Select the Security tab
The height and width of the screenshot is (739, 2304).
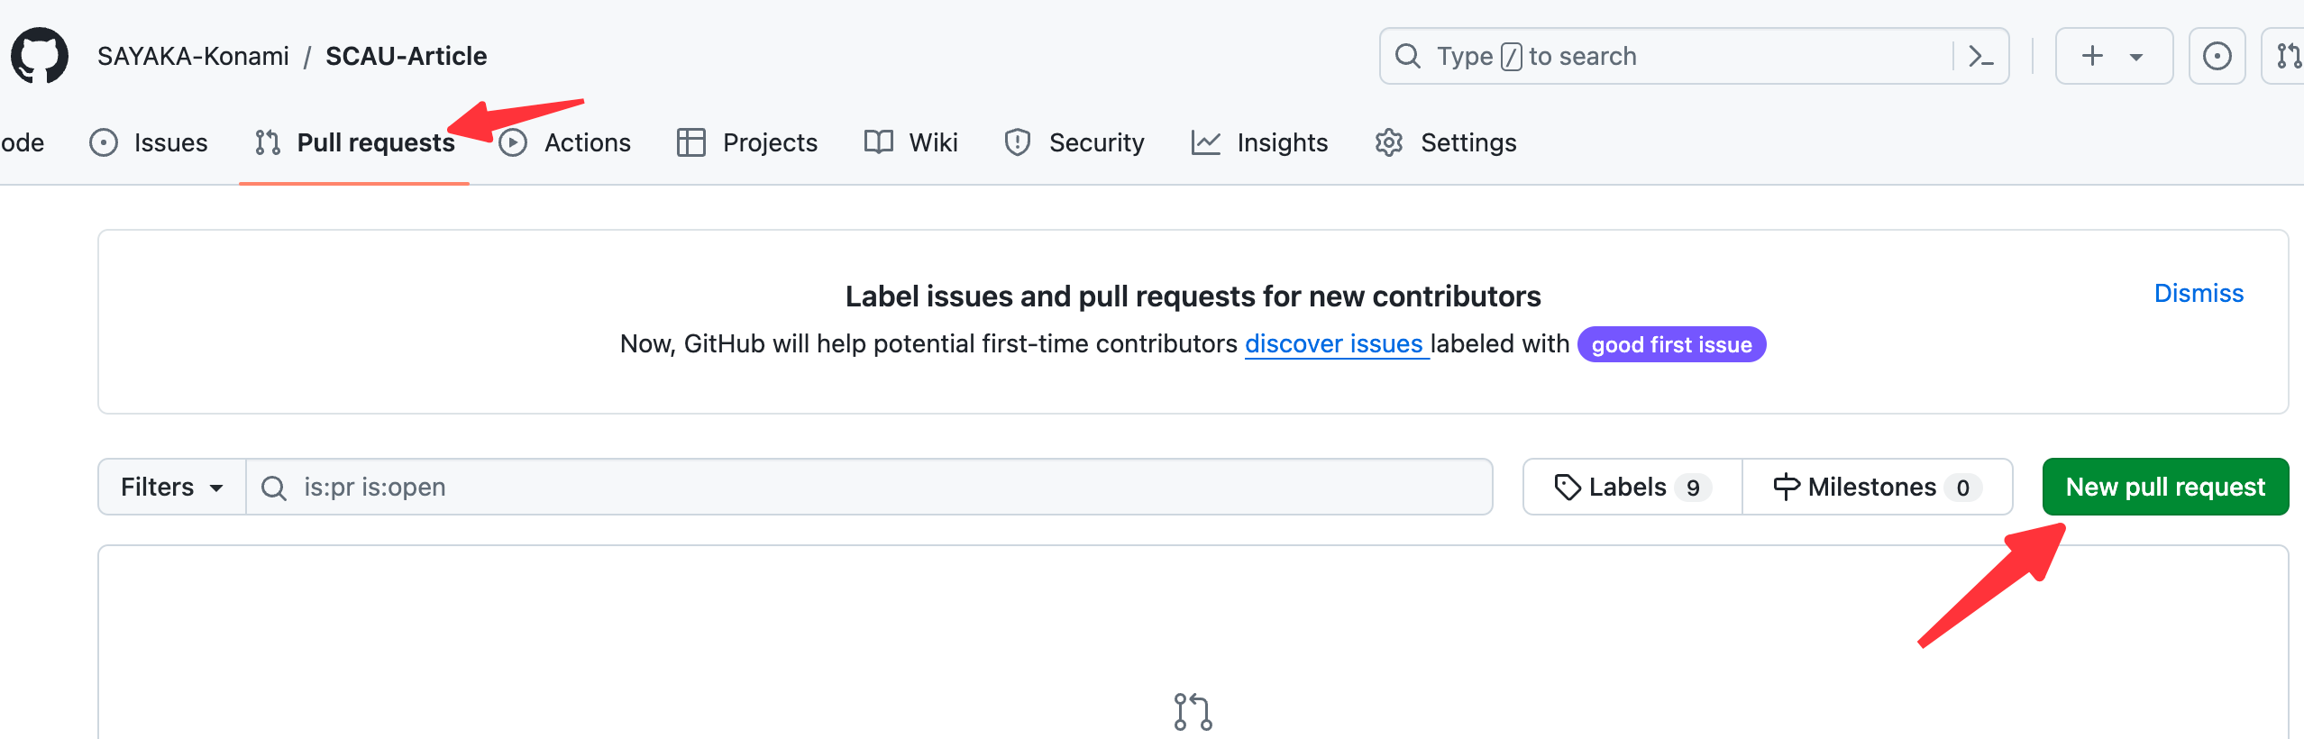coord(1074,142)
